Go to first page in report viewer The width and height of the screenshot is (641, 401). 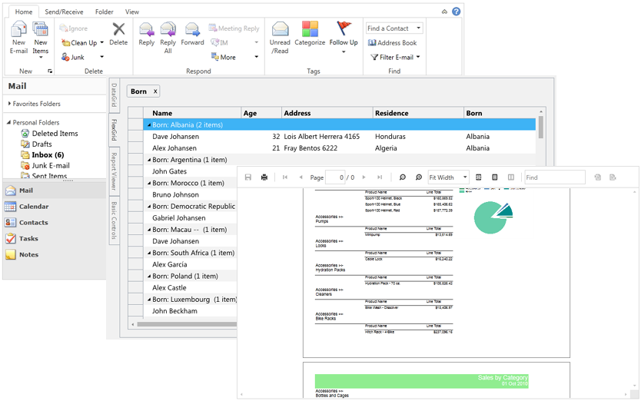coord(285,177)
